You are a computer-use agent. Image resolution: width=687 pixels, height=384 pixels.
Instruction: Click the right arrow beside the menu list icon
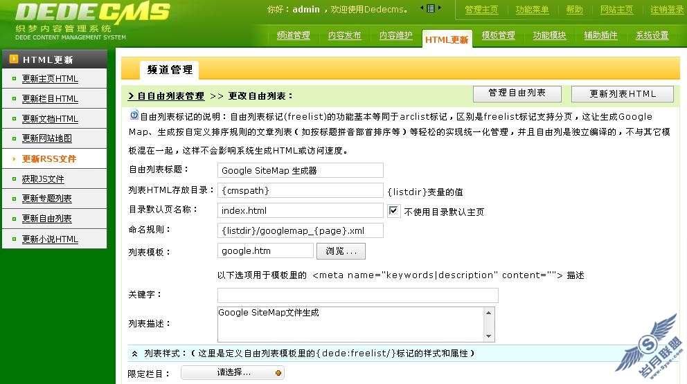pyautogui.click(x=440, y=9)
